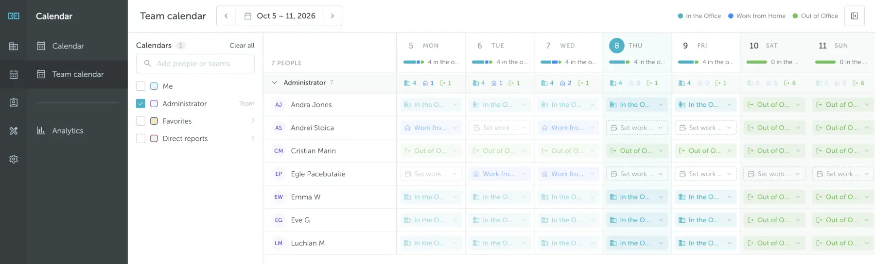Click Andrei Stoica AS avatar
Screen dimensions: 875x264
click(x=279, y=128)
